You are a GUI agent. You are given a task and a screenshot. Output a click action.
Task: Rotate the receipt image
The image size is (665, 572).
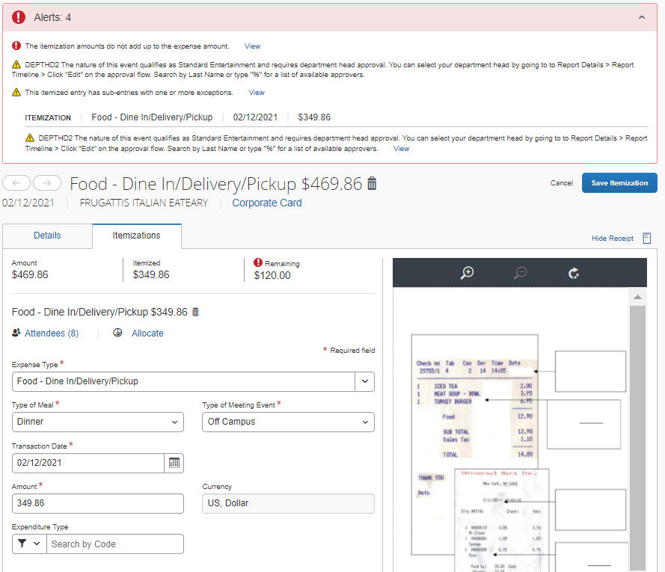[574, 274]
